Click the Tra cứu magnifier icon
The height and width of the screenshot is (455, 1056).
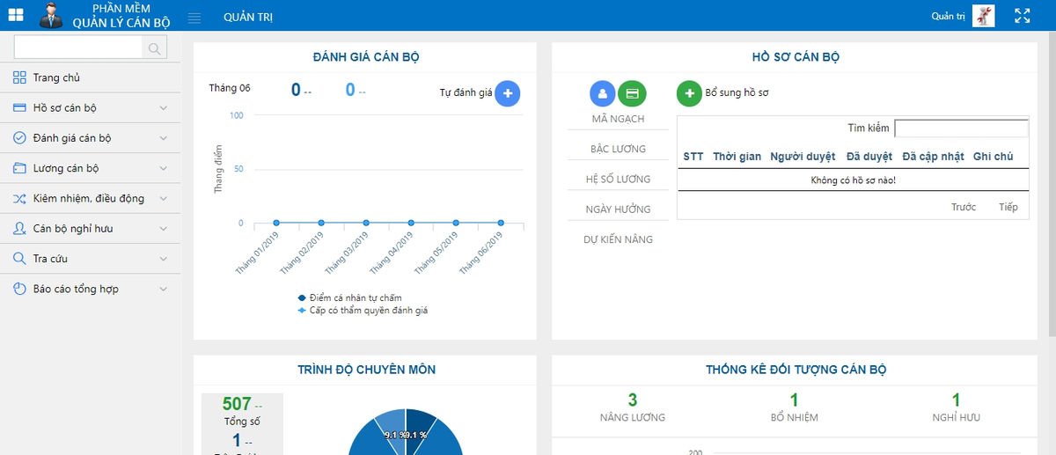[x=19, y=259]
